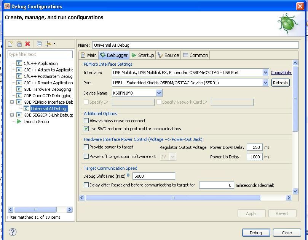Collapse all configurations in tree toolbar
The width and height of the screenshot is (308, 240).
click(40, 44)
